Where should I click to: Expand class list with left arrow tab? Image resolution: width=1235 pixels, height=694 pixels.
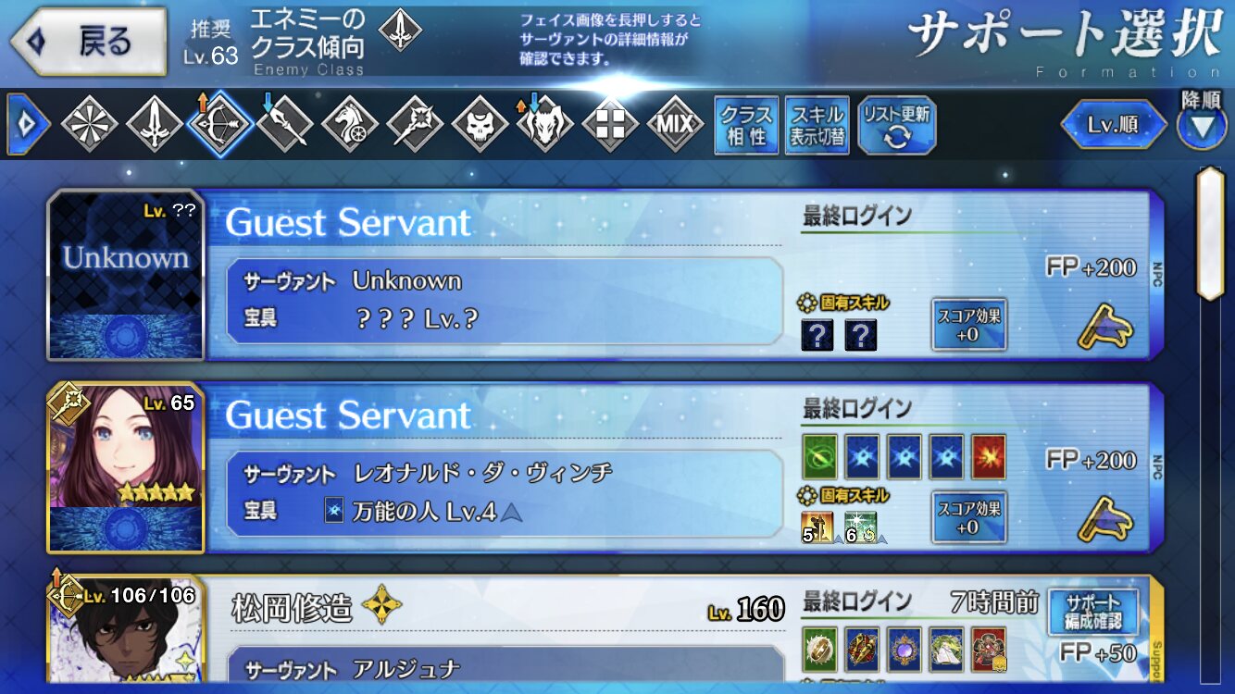[28, 124]
